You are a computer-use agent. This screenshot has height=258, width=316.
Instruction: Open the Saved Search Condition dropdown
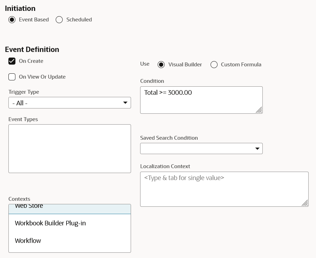click(201, 148)
